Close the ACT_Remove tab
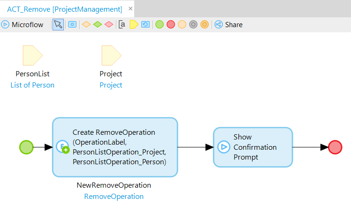351x212 pixels. [x=130, y=9]
